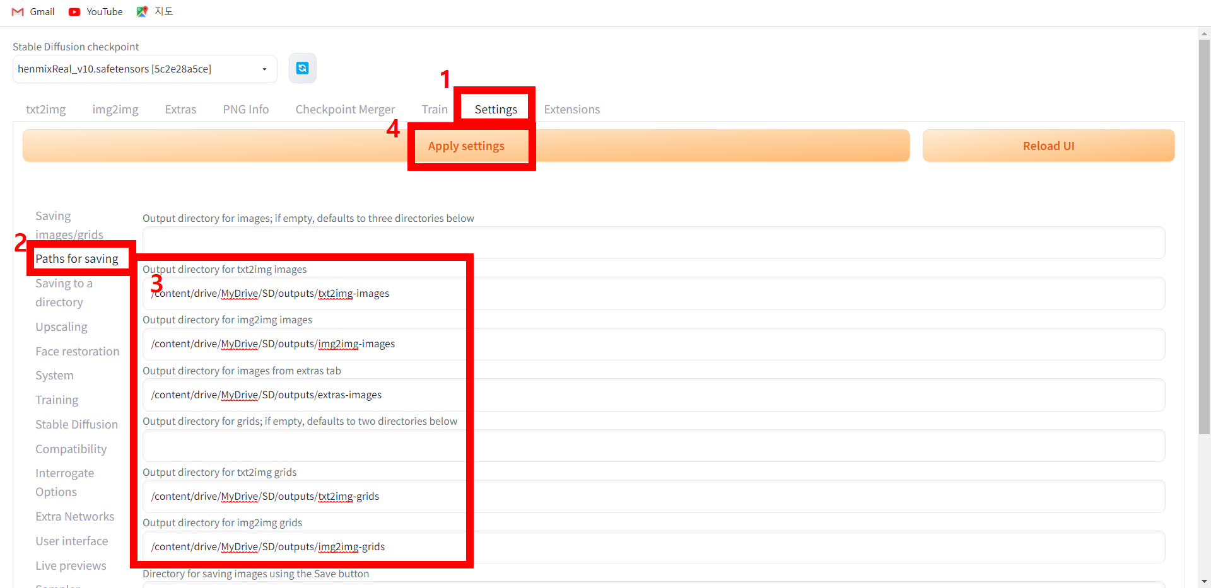Click the scrollbar down arrow

coord(1204,581)
